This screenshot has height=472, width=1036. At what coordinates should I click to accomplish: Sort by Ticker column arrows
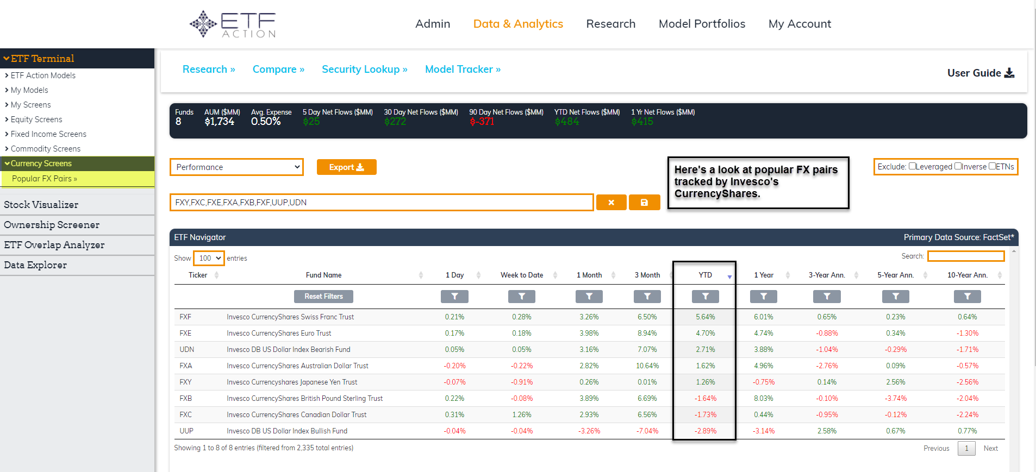point(217,275)
